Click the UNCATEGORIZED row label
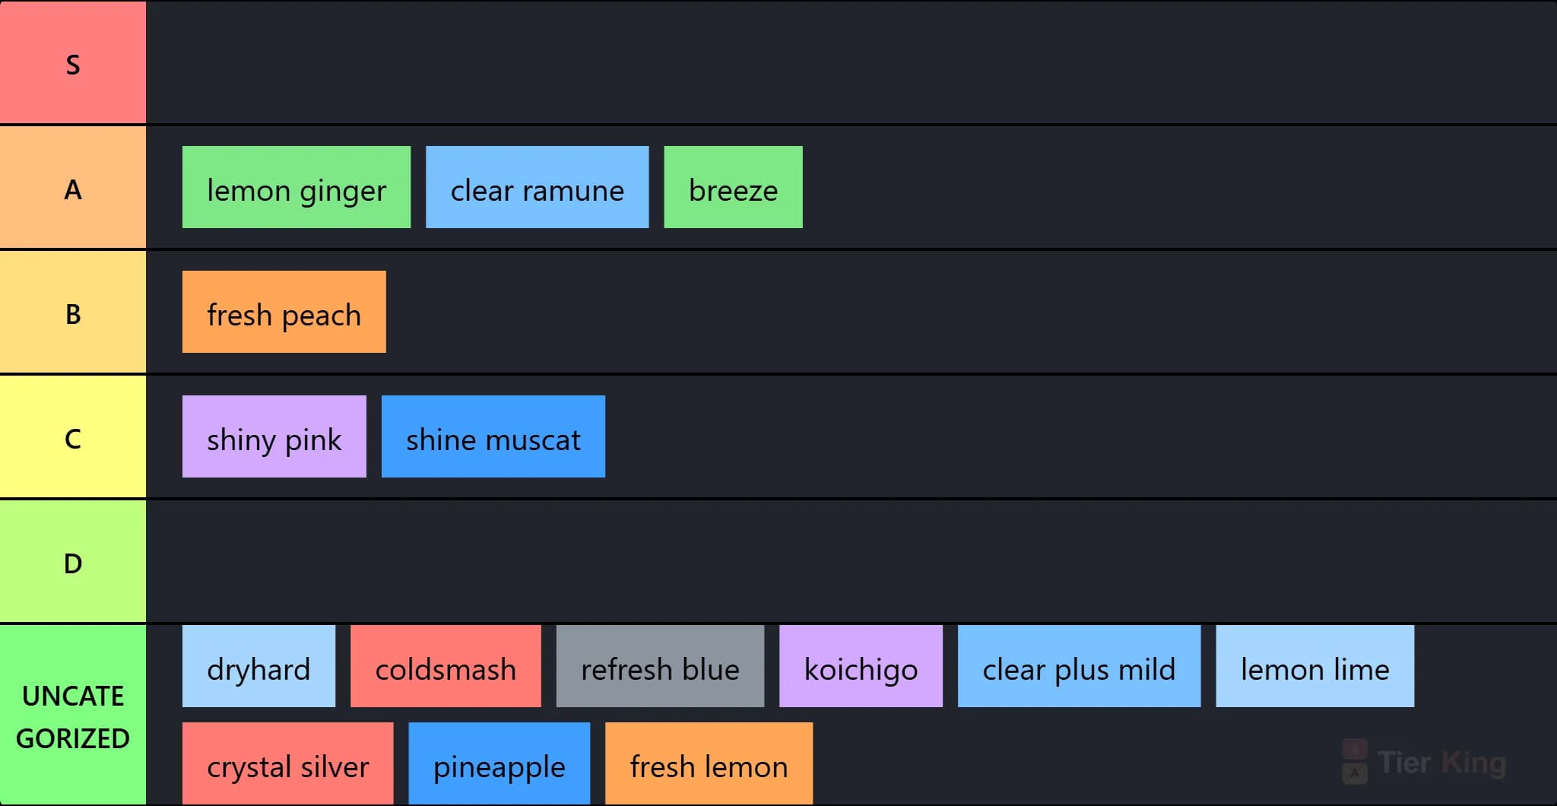The width and height of the screenshot is (1557, 806). (73, 716)
